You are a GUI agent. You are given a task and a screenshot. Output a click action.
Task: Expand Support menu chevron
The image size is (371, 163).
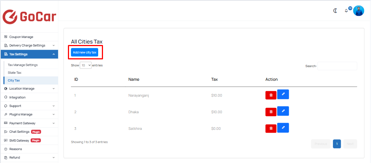coord(54,106)
